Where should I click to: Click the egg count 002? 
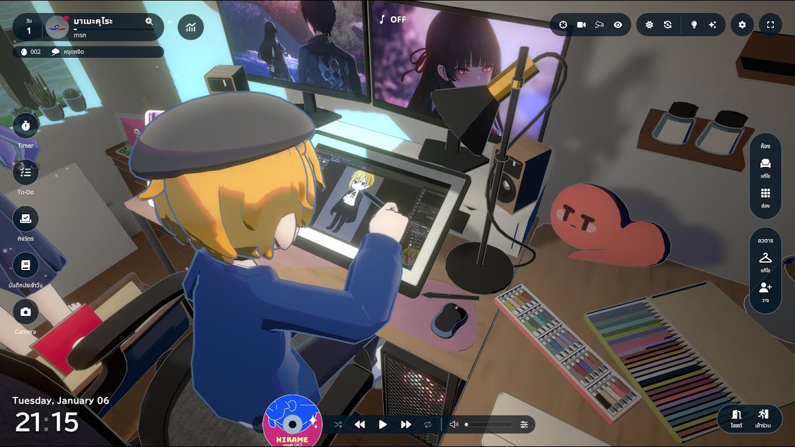30,52
